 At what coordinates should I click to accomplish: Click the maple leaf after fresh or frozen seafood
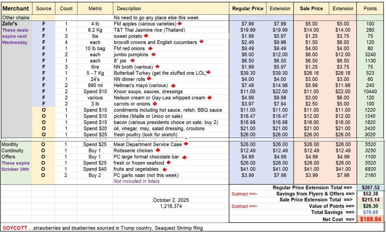tap(169, 162)
